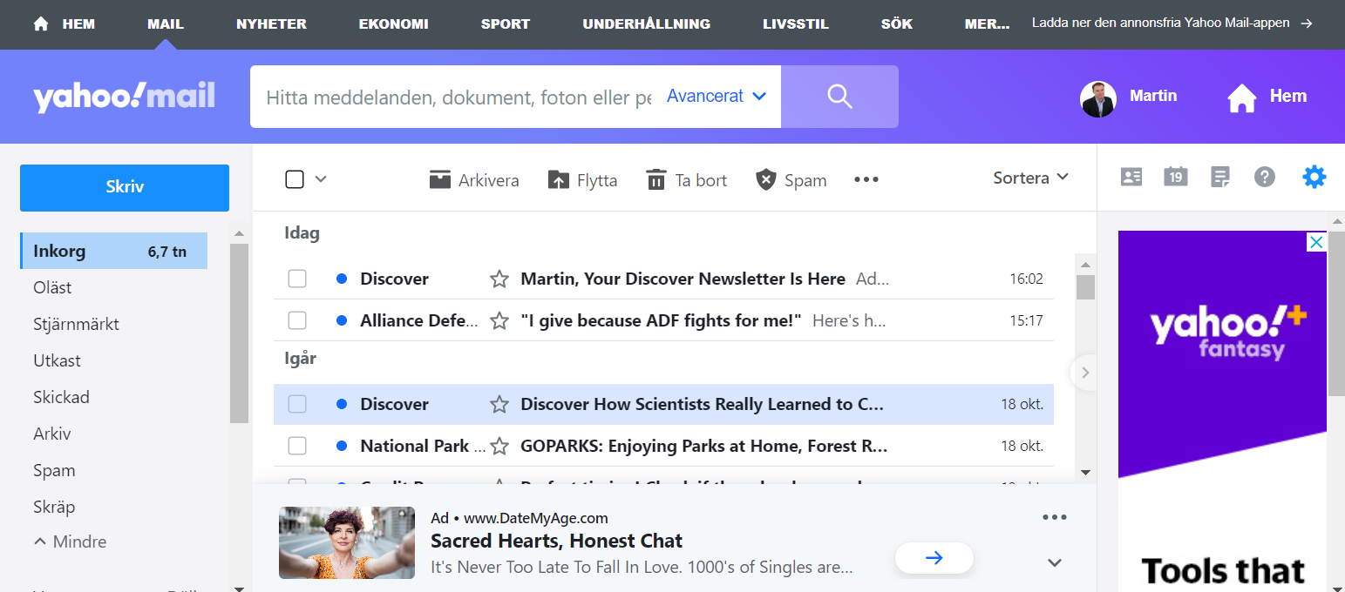Toggle the select-all messages checkbox
1345x592 pixels.
[295, 179]
